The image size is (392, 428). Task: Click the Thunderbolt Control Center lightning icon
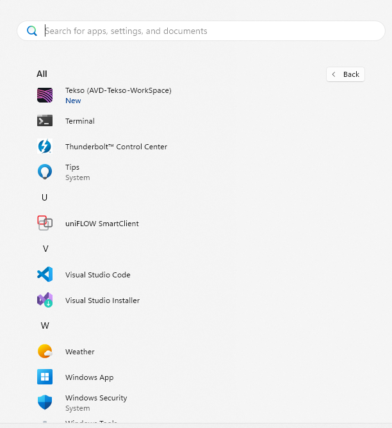[x=45, y=146]
